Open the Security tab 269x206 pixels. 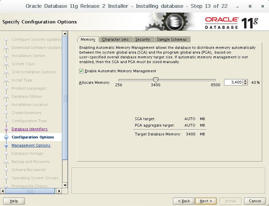pyautogui.click(x=143, y=39)
